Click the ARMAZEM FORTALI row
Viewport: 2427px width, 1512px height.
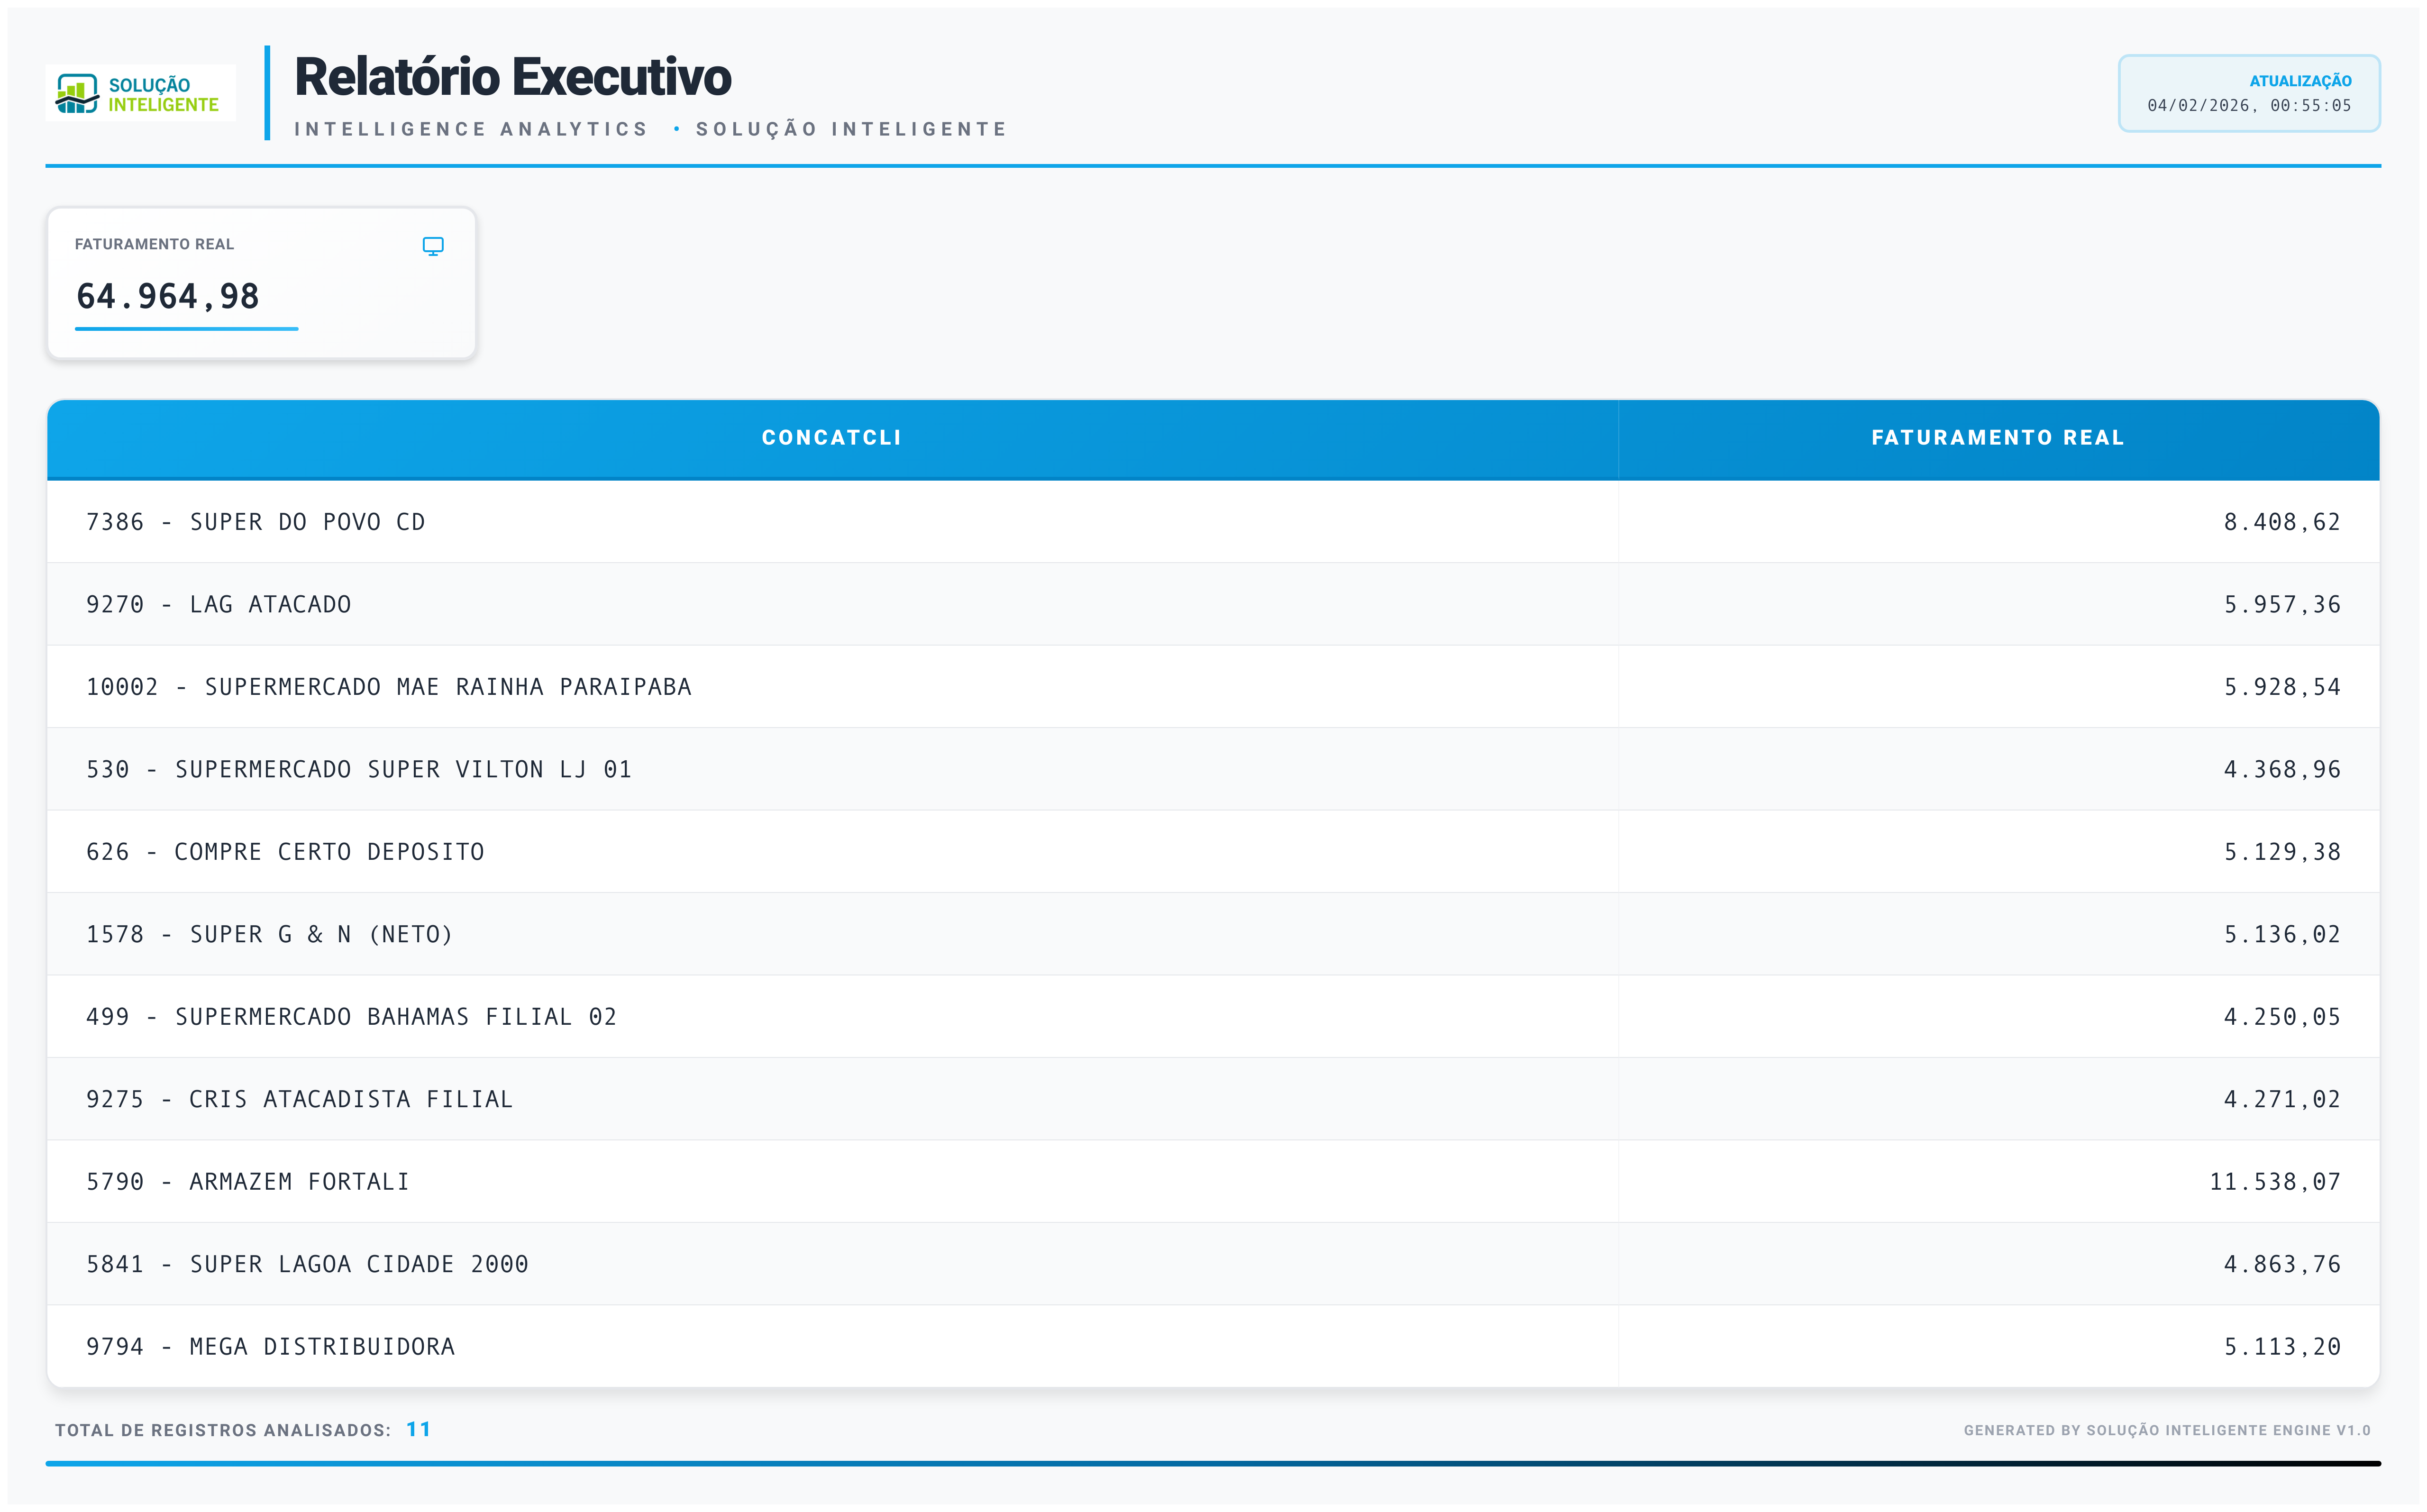click(248, 1182)
